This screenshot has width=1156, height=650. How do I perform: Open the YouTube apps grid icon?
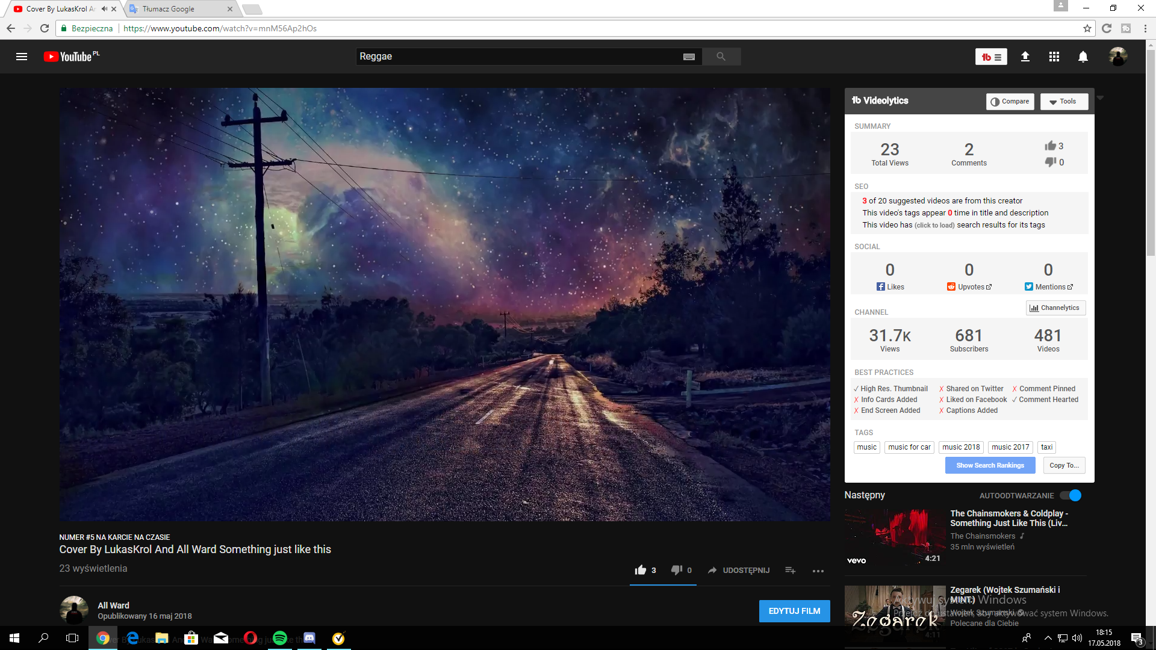pyautogui.click(x=1054, y=57)
